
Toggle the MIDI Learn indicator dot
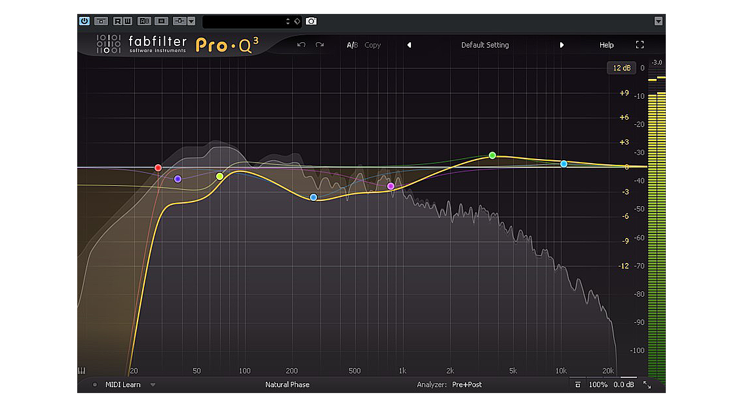click(x=95, y=384)
